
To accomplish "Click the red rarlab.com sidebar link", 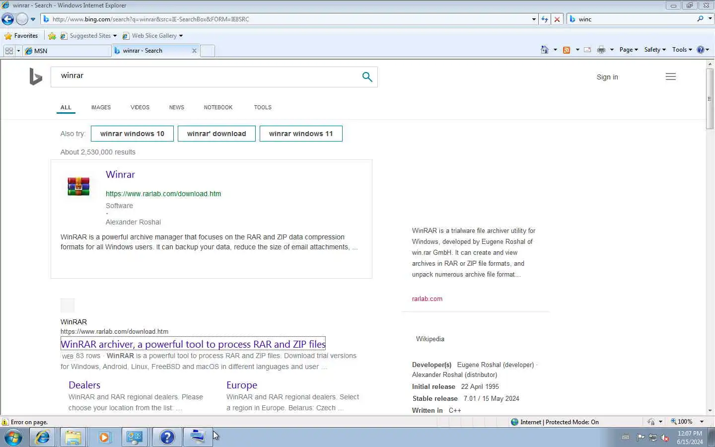I will tap(427, 299).
